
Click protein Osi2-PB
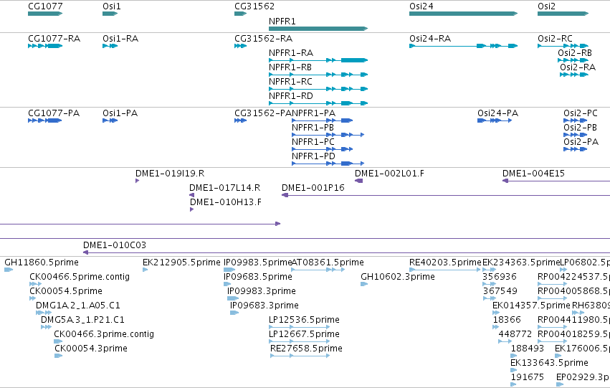coord(576,135)
